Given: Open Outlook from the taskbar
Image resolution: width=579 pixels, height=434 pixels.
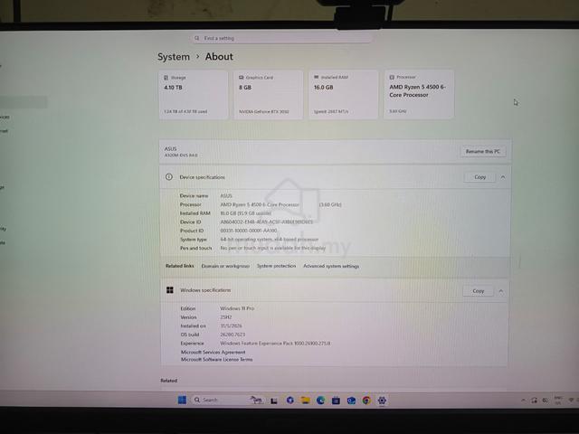Looking at the screenshot, I should (351, 400).
